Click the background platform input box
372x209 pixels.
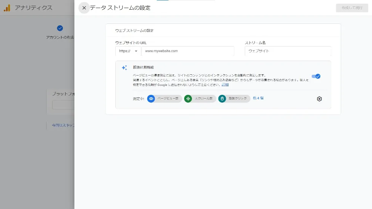(63, 105)
